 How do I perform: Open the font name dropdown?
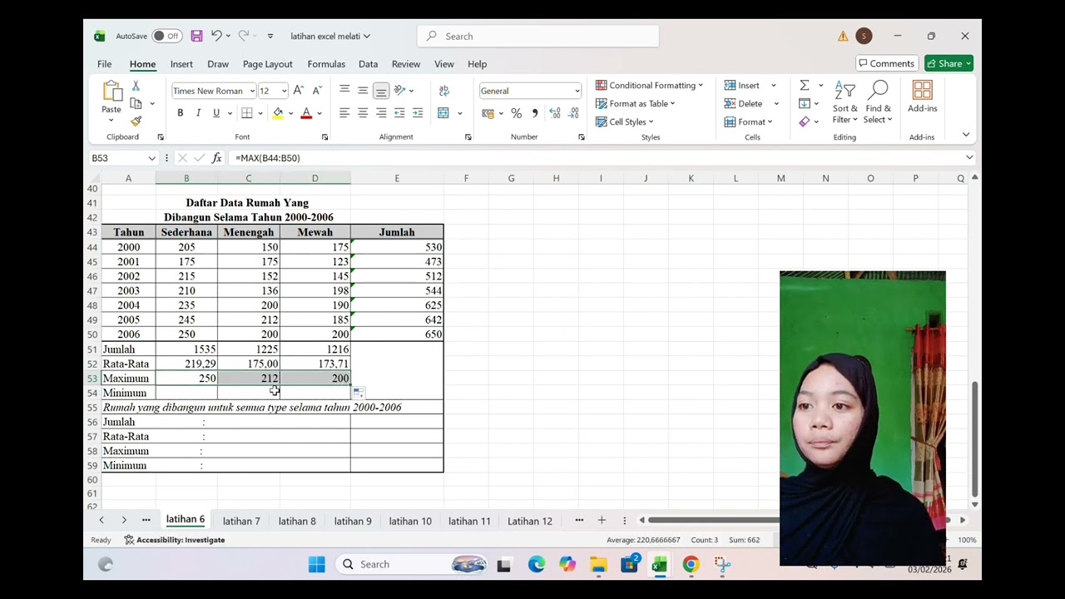click(x=252, y=91)
